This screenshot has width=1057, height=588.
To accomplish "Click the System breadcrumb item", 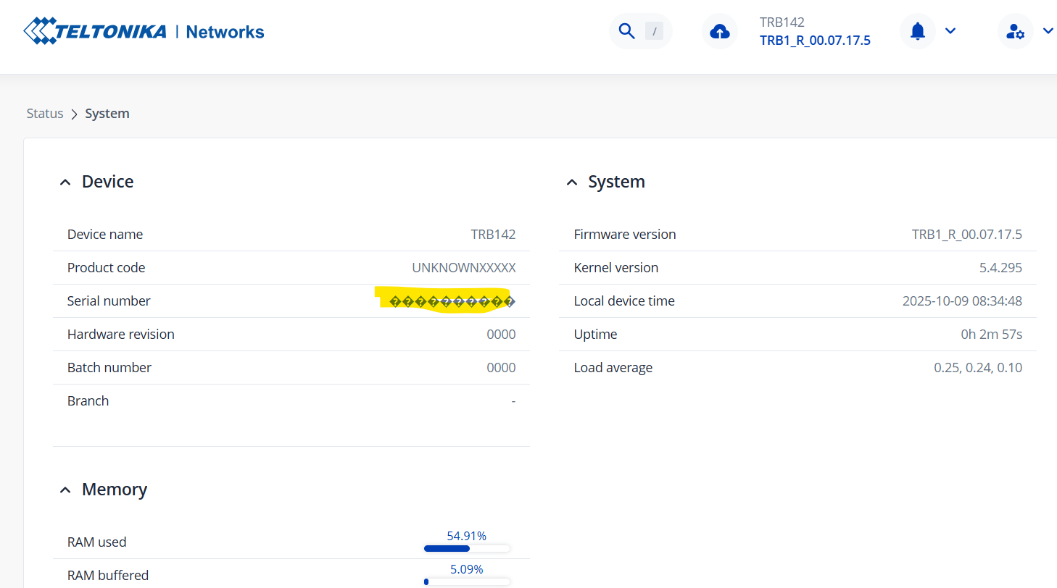I will 107,114.
